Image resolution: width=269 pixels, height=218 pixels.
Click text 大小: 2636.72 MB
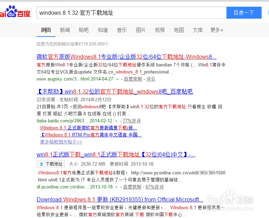[x=87, y=164]
